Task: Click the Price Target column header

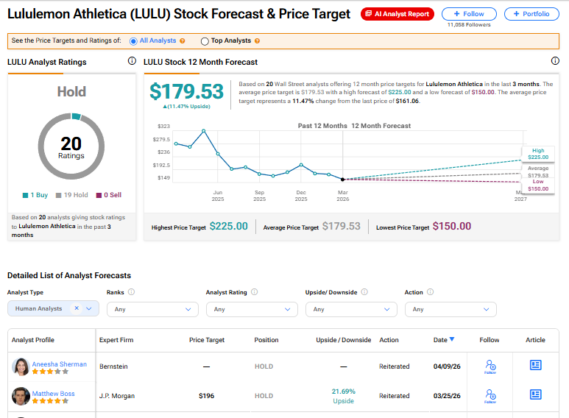Action: pos(207,340)
